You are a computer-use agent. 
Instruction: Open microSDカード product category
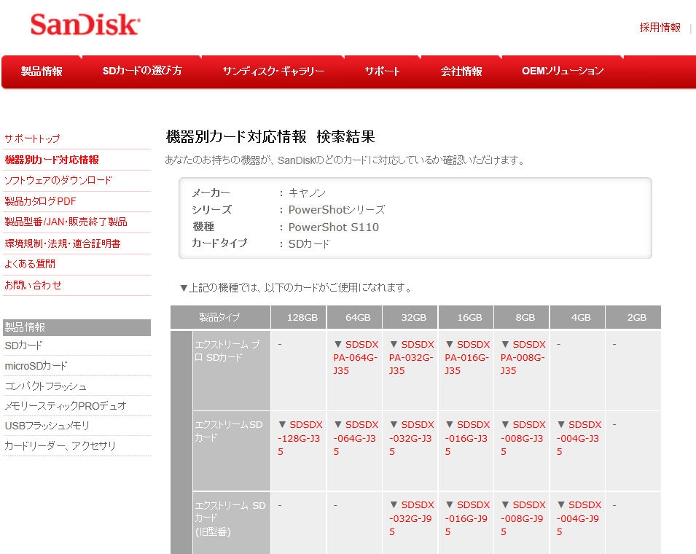(36, 366)
